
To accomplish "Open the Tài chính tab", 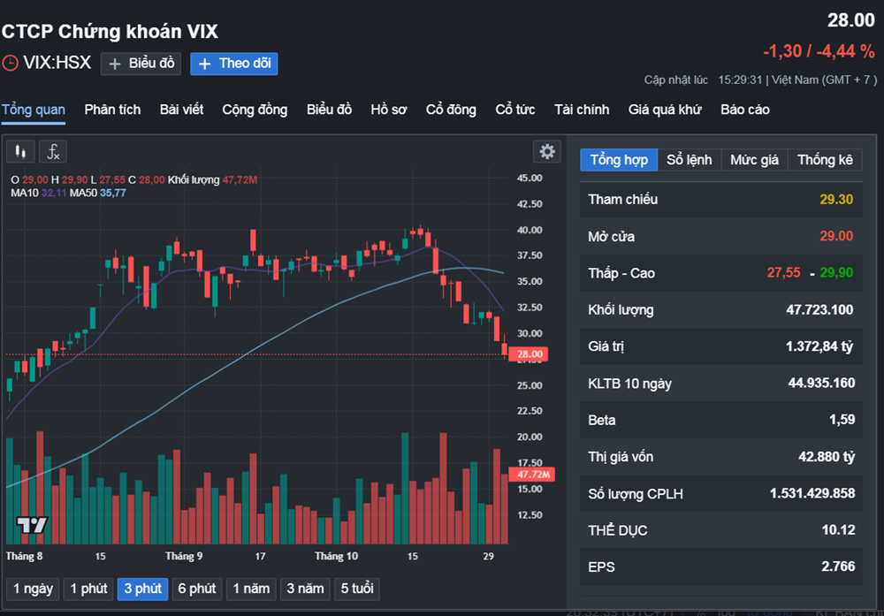I will [x=582, y=110].
